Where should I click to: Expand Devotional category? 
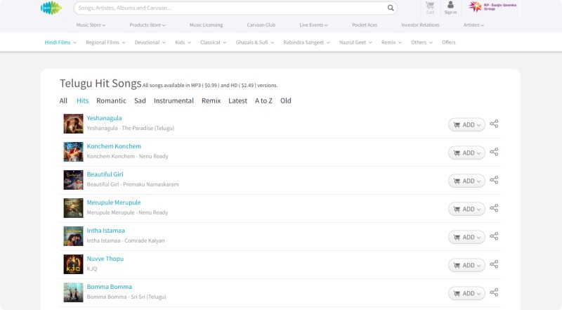[150, 42]
